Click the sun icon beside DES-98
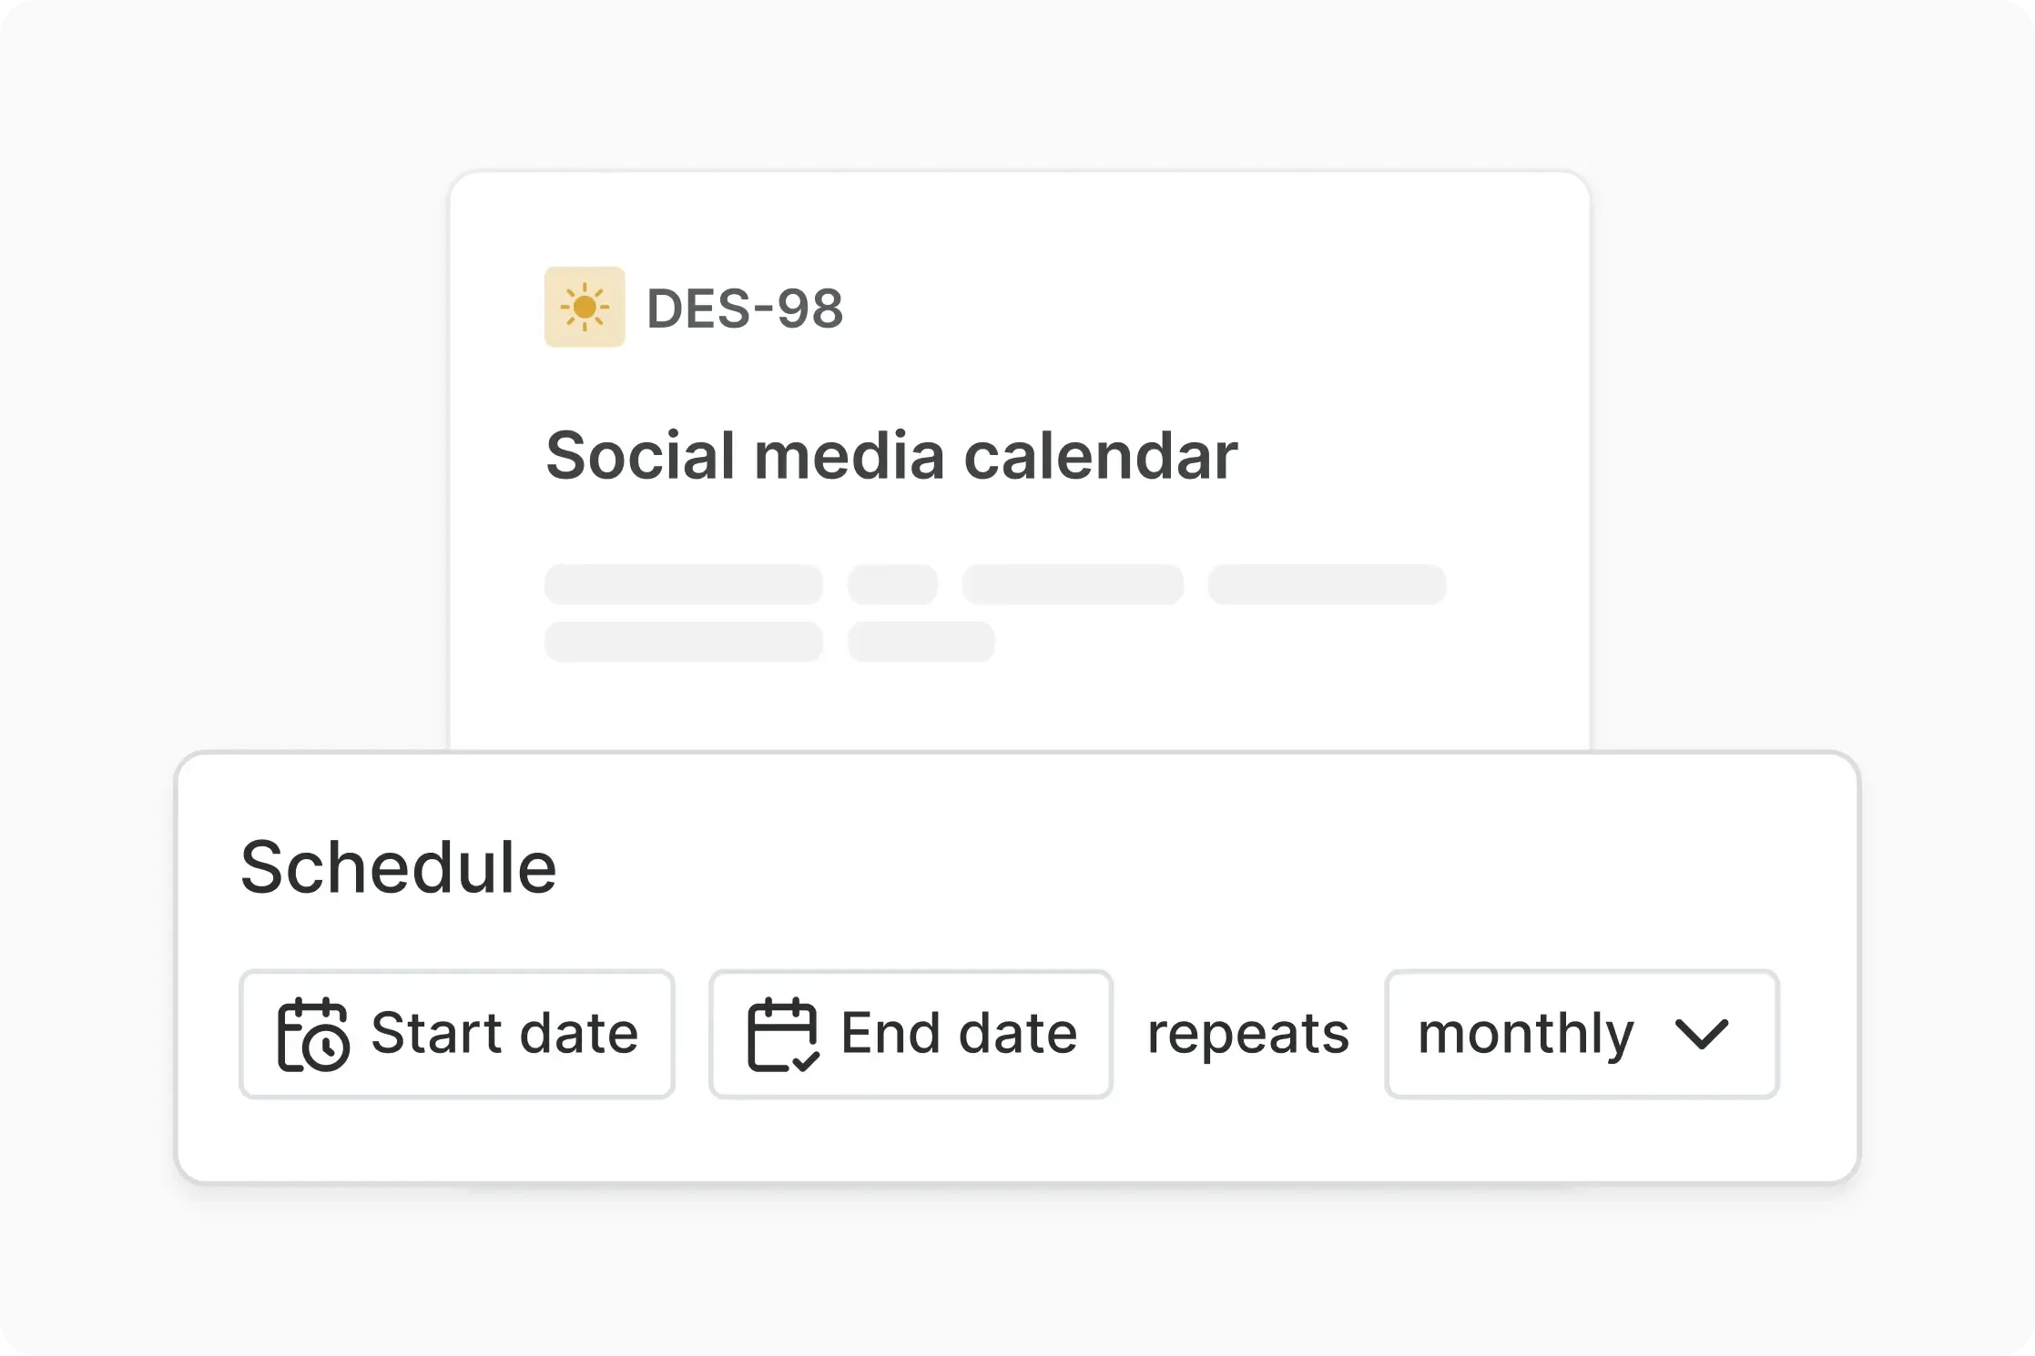This screenshot has width=2035, height=1356. [585, 307]
